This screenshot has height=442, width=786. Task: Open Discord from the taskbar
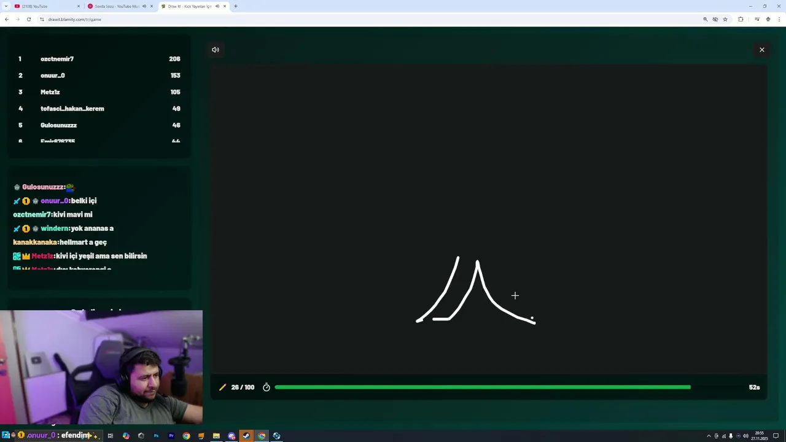pyautogui.click(x=232, y=436)
